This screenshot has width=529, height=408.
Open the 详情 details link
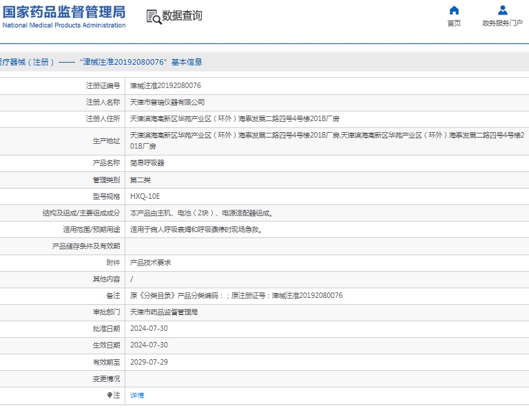tap(137, 395)
